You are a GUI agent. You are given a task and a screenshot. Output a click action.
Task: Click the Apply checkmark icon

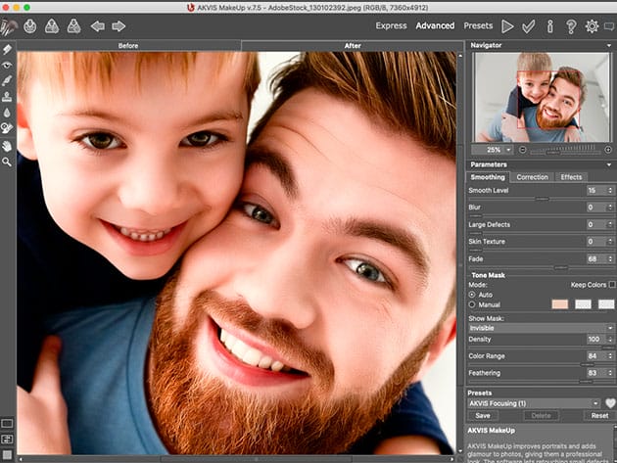529,25
